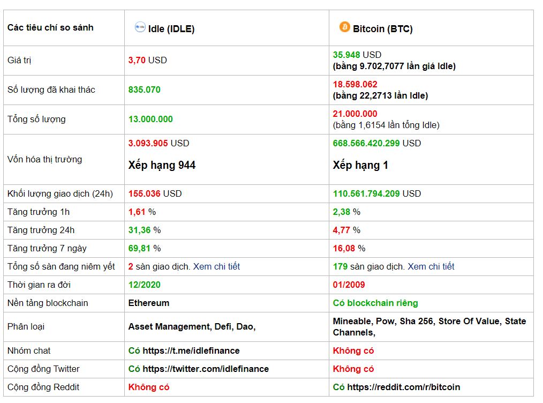Image resolution: width=543 pixels, height=403 pixels.
Task: Click the 'Bitcoin (BTC)' column header text
Action: click(x=383, y=29)
